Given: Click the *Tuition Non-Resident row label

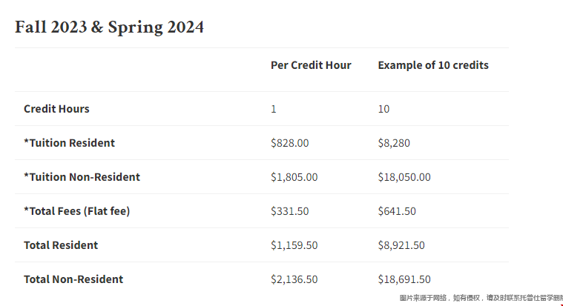Looking at the screenshot, I should (82, 177).
